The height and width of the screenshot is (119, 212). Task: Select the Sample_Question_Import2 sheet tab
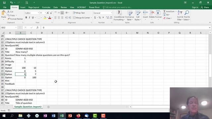tap(28, 106)
